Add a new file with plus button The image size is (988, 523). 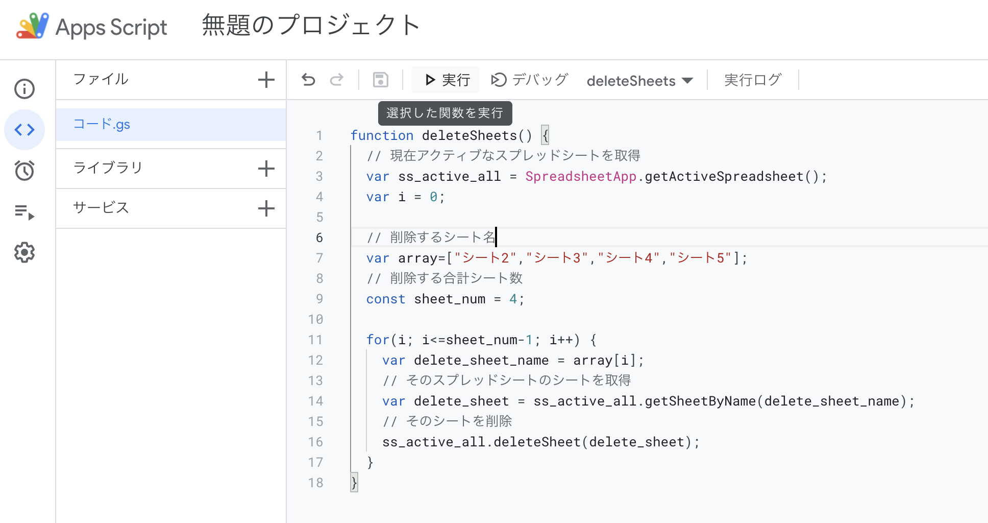coord(266,80)
